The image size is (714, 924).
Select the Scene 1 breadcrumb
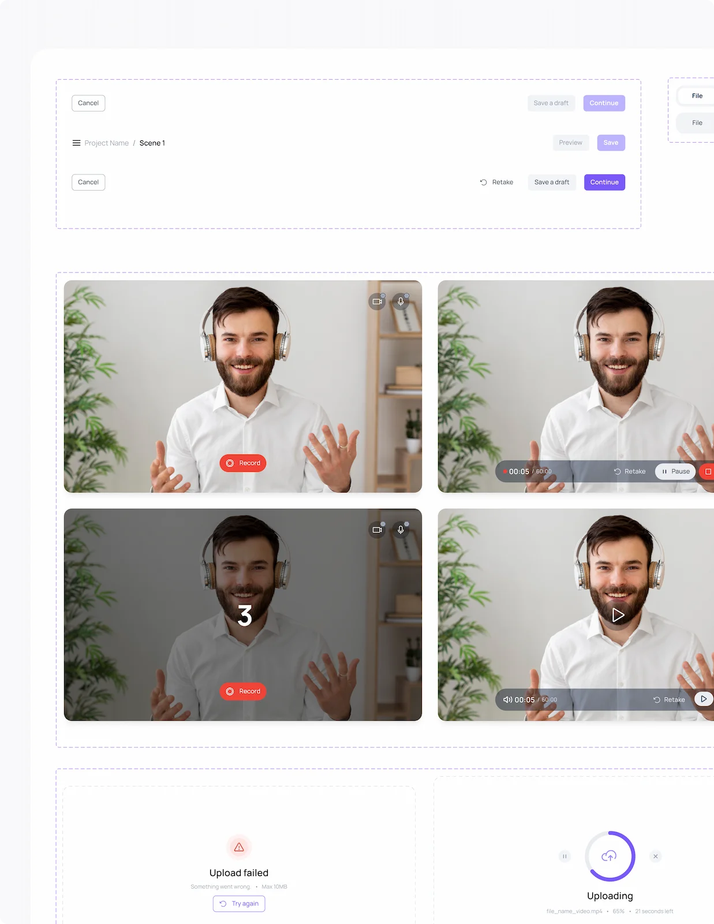pos(152,143)
